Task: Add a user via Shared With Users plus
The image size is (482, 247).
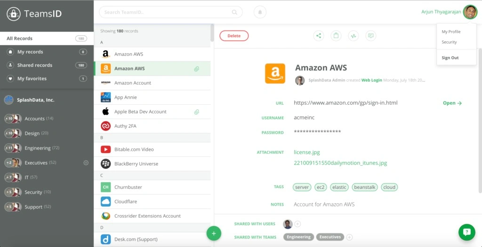Action: (x=297, y=224)
